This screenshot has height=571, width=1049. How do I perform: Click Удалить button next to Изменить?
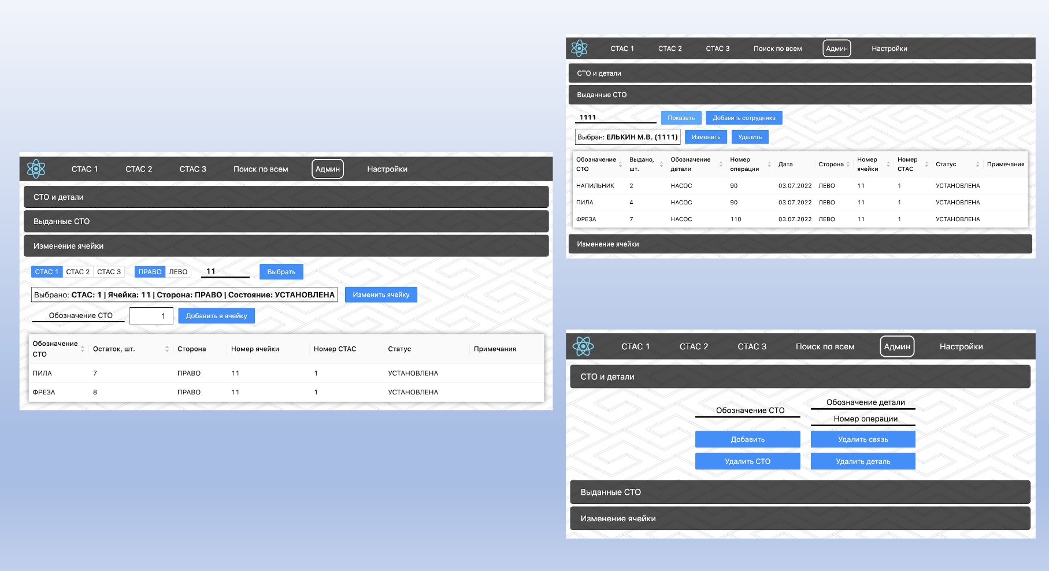point(750,137)
